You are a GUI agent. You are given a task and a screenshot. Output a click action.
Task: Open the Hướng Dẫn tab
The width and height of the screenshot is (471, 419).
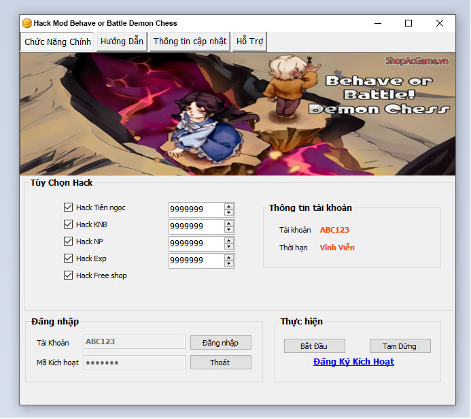(122, 41)
